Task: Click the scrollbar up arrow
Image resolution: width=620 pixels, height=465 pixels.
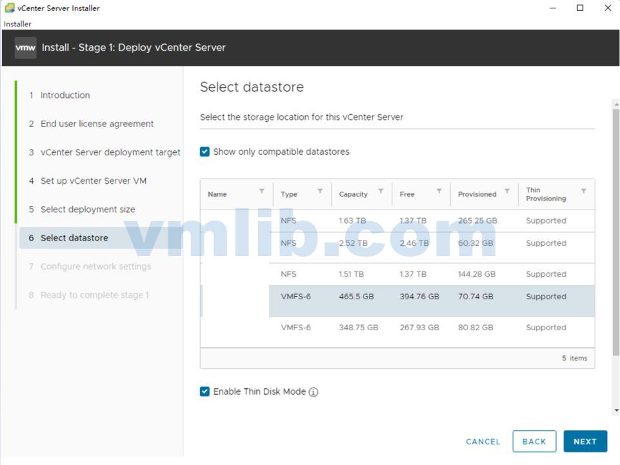Action: [x=616, y=104]
